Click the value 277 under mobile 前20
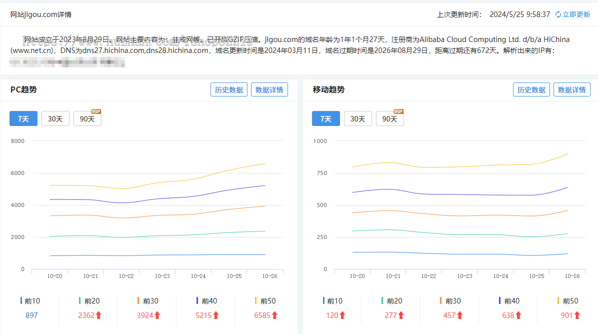598x334 pixels. point(391,315)
